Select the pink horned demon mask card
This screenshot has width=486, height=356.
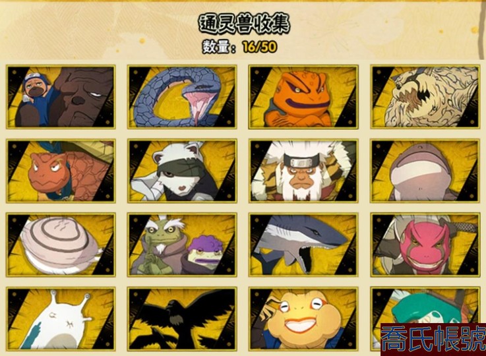pyautogui.click(x=425, y=245)
